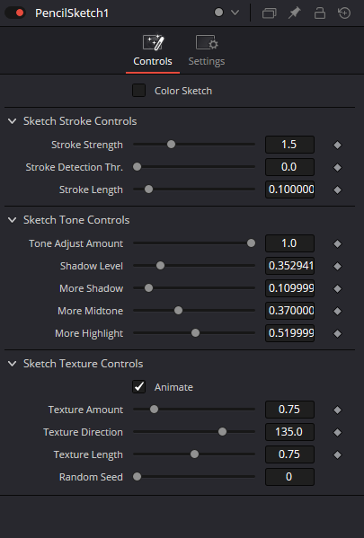This screenshot has width=364, height=538.
Task: Collapse the Sketch Stroke Controls section
Action: click(12, 121)
